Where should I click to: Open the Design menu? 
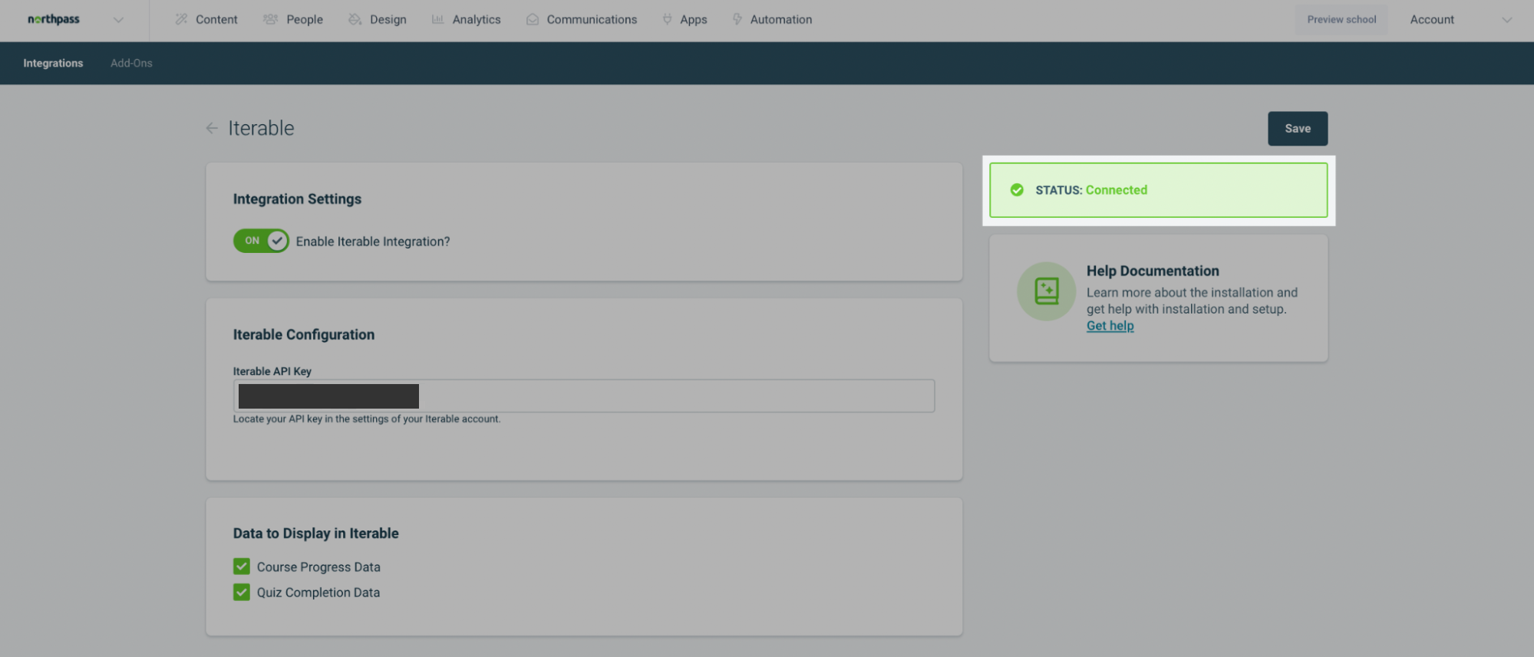tap(388, 19)
